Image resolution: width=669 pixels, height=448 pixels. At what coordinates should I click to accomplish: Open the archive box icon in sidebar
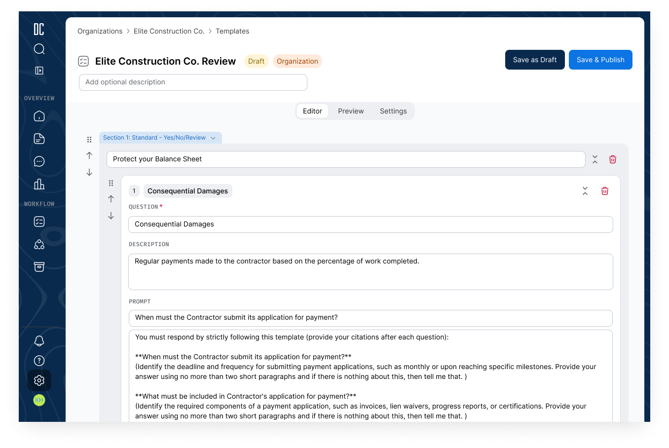click(39, 267)
